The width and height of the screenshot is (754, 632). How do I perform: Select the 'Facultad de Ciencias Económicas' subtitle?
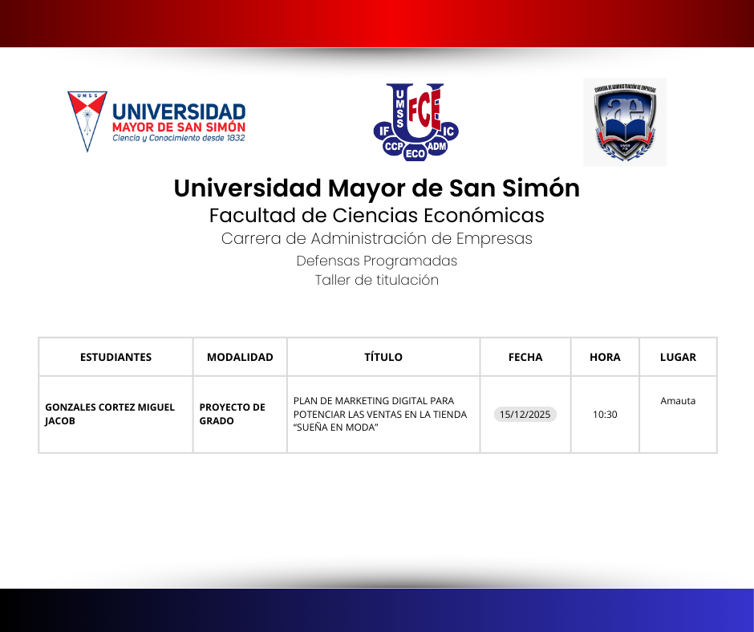pyautogui.click(x=376, y=216)
